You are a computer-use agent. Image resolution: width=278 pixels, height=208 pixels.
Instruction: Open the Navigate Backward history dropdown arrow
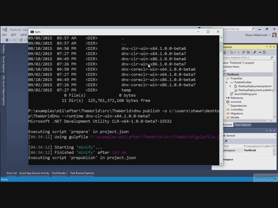pyautogui.click(x=11, y=40)
